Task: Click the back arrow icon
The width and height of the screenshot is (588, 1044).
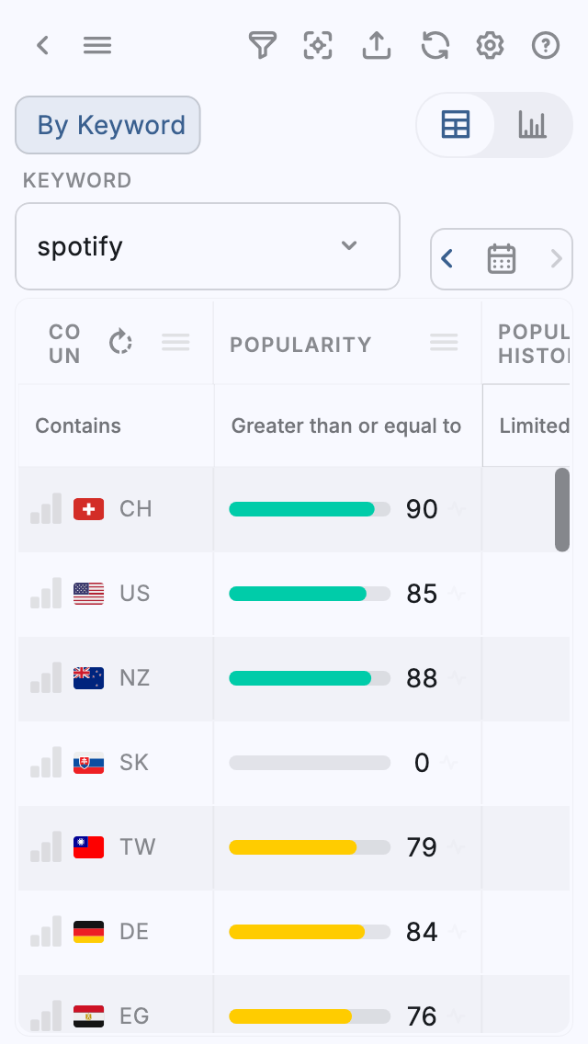Action: [x=42, y=45]
